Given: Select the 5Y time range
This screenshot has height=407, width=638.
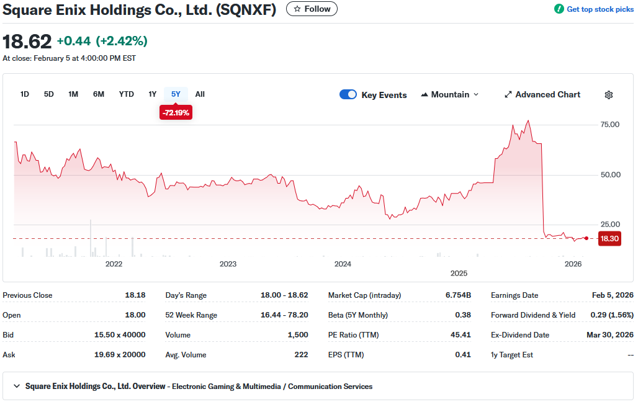Looking at the screenshot, I should point(176,94).
